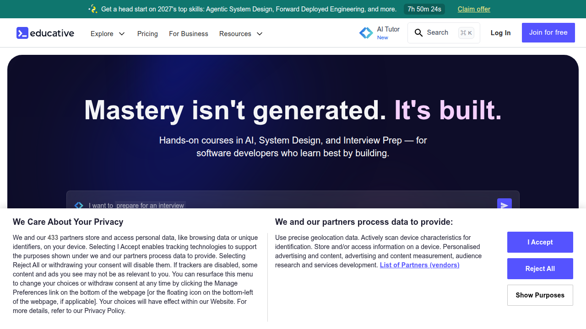Click the ⌘K shortcut badge
Screen dimensions: 586x329
tap(466, 33)
